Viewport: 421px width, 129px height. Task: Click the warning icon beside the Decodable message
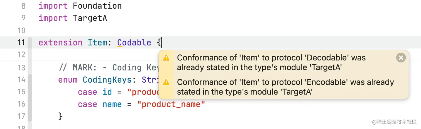tap(166, 58)
